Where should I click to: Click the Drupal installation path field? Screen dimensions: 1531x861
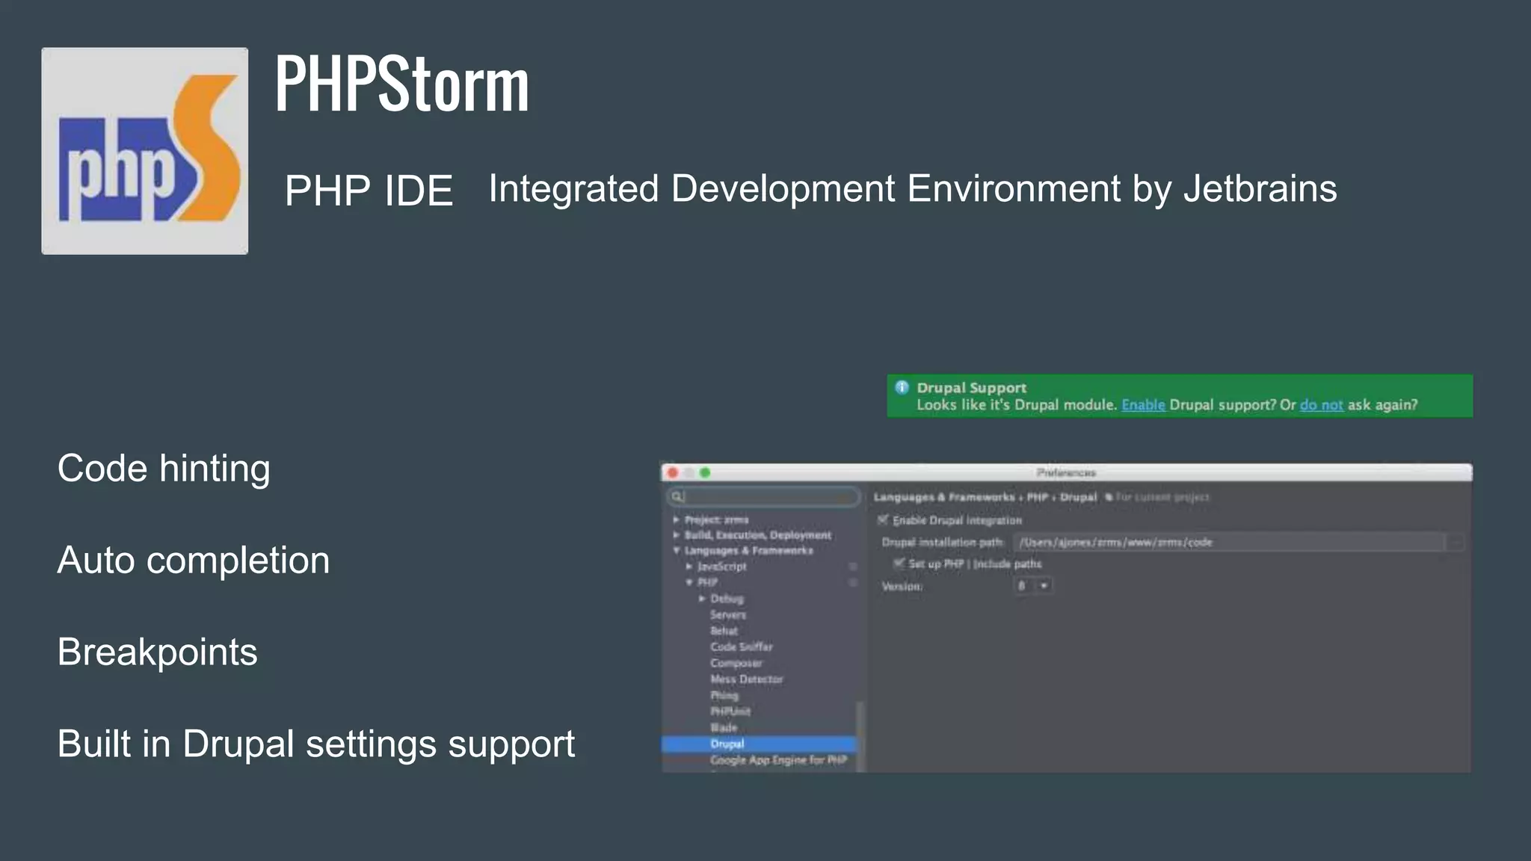(x=1228, y=543)
